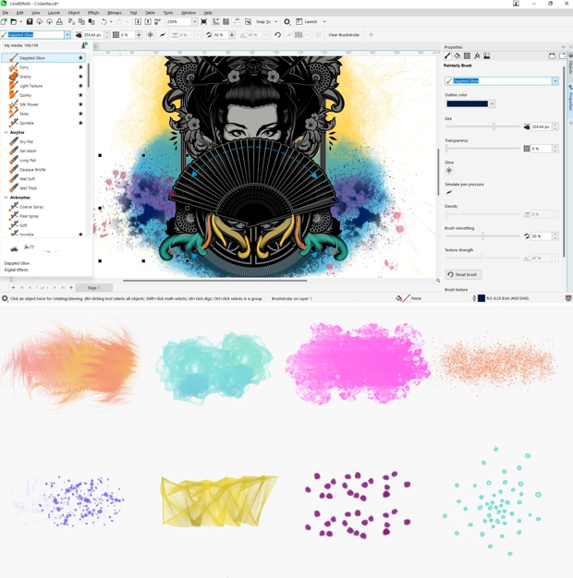573x578 pixels.
Task: Open the File menu
Action: pos(6,13)
